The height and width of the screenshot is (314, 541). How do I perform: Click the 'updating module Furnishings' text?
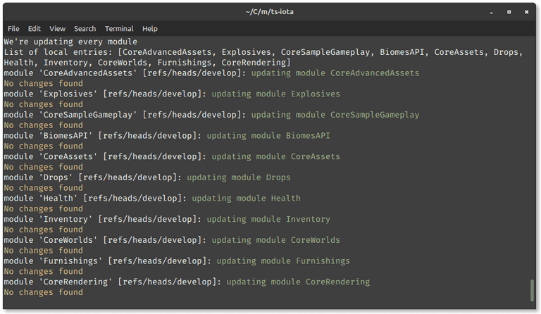(x=283, y=261)
